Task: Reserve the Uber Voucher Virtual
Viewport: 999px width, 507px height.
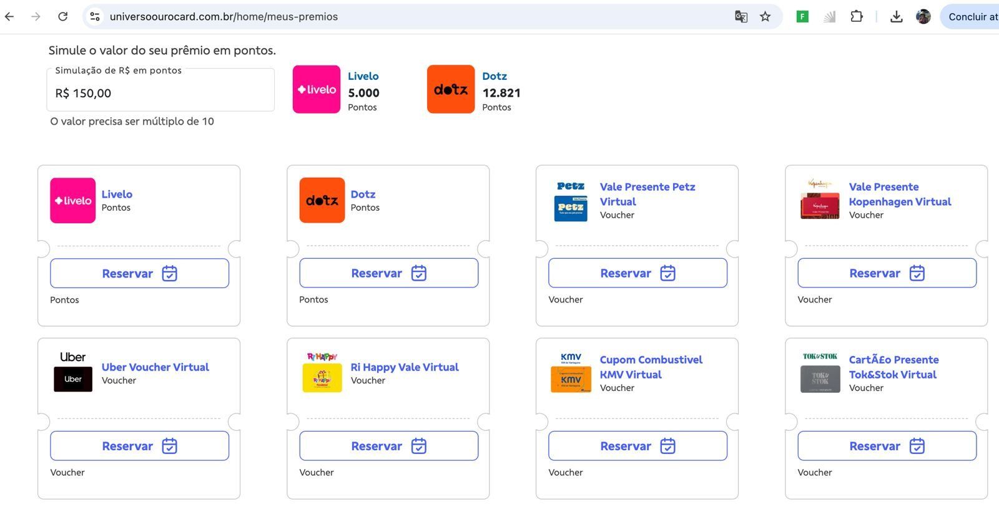Action: pyautogui.click(x=139, y=446)
